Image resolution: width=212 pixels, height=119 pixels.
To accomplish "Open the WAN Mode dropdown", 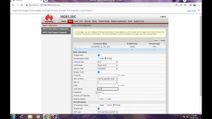I will click(107, 65).
